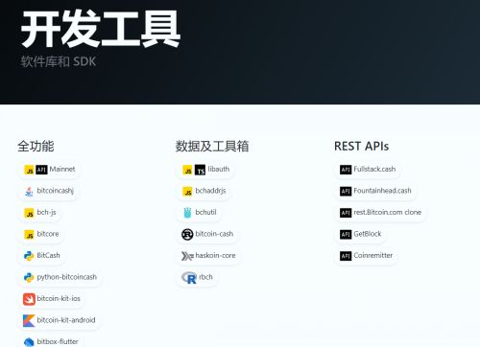This screenshot has height=347, width=480.
Task: Open the bitcoin-cash library link
Action: (x=214, y=234)
